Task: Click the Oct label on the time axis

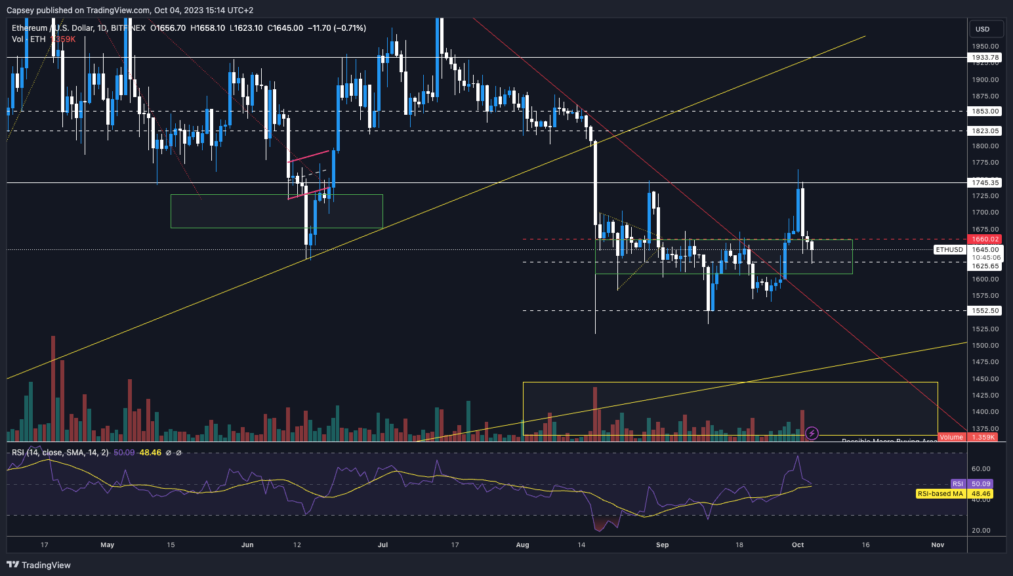Action: pos(798,545)
